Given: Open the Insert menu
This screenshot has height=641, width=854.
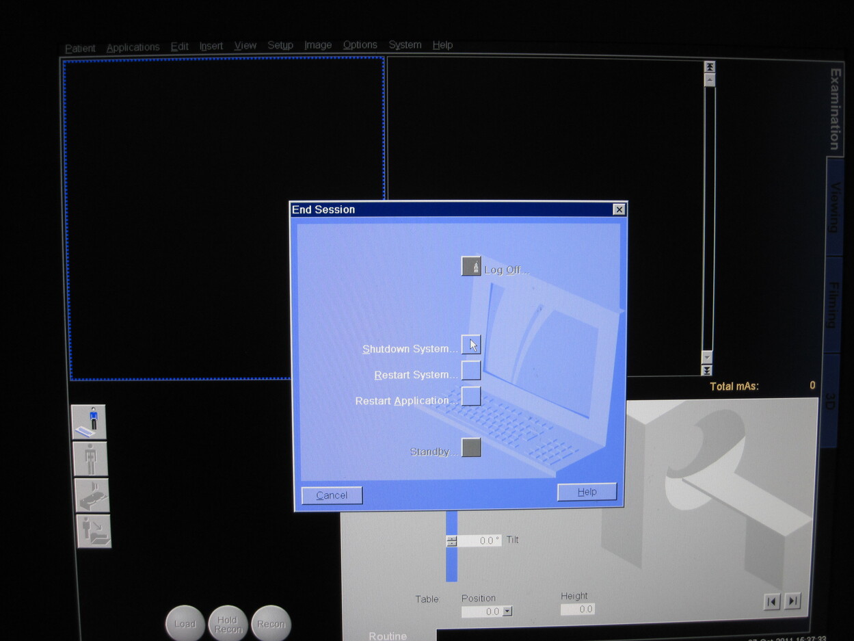Looking at the screenshot, I should [x=211, y=46].
